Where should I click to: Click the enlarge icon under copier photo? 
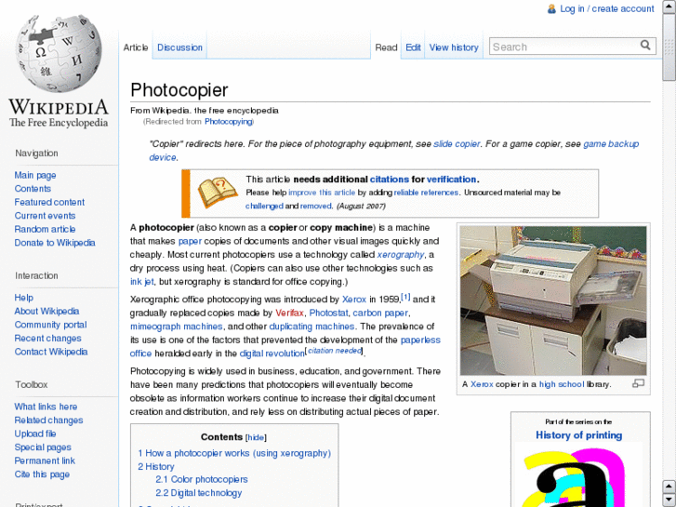(638, 383)
